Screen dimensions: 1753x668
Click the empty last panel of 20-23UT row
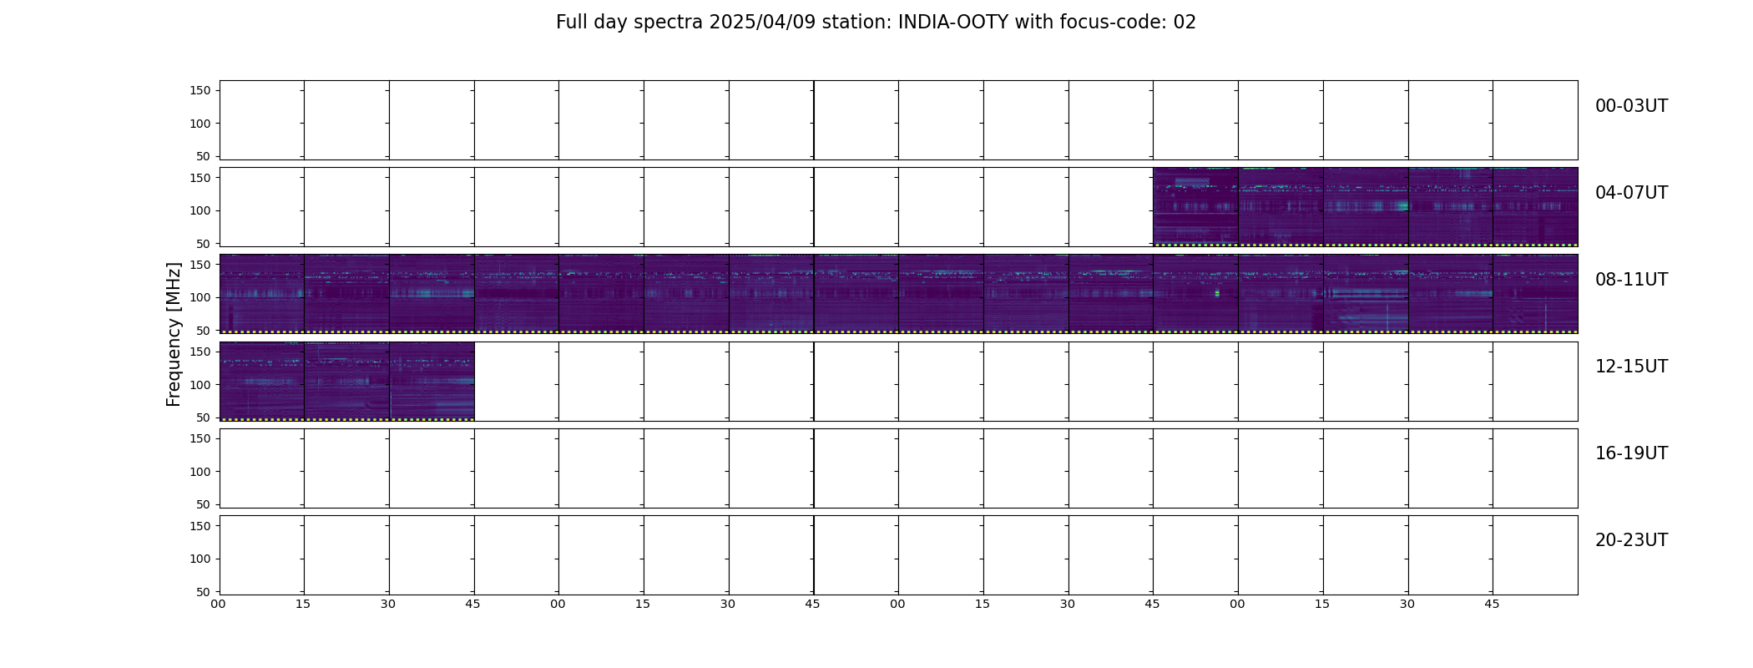tap(1535, 555)
